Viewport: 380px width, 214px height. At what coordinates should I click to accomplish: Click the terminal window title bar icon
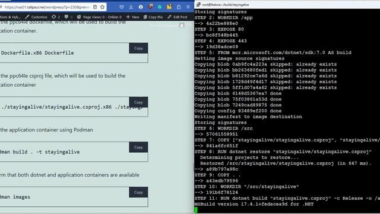click(x=198, y=5)
